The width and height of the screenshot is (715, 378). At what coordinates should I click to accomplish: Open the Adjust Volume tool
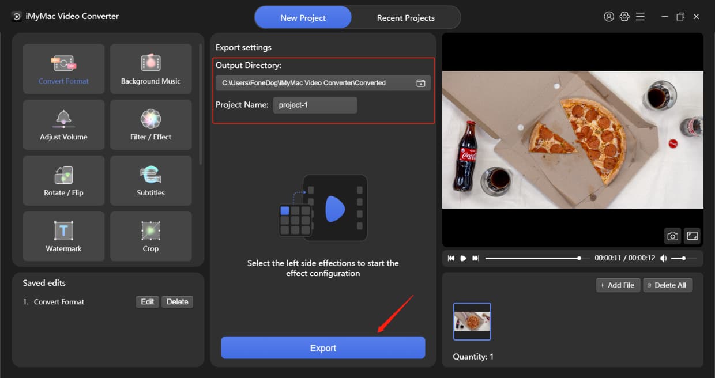[x=63, y=124]
